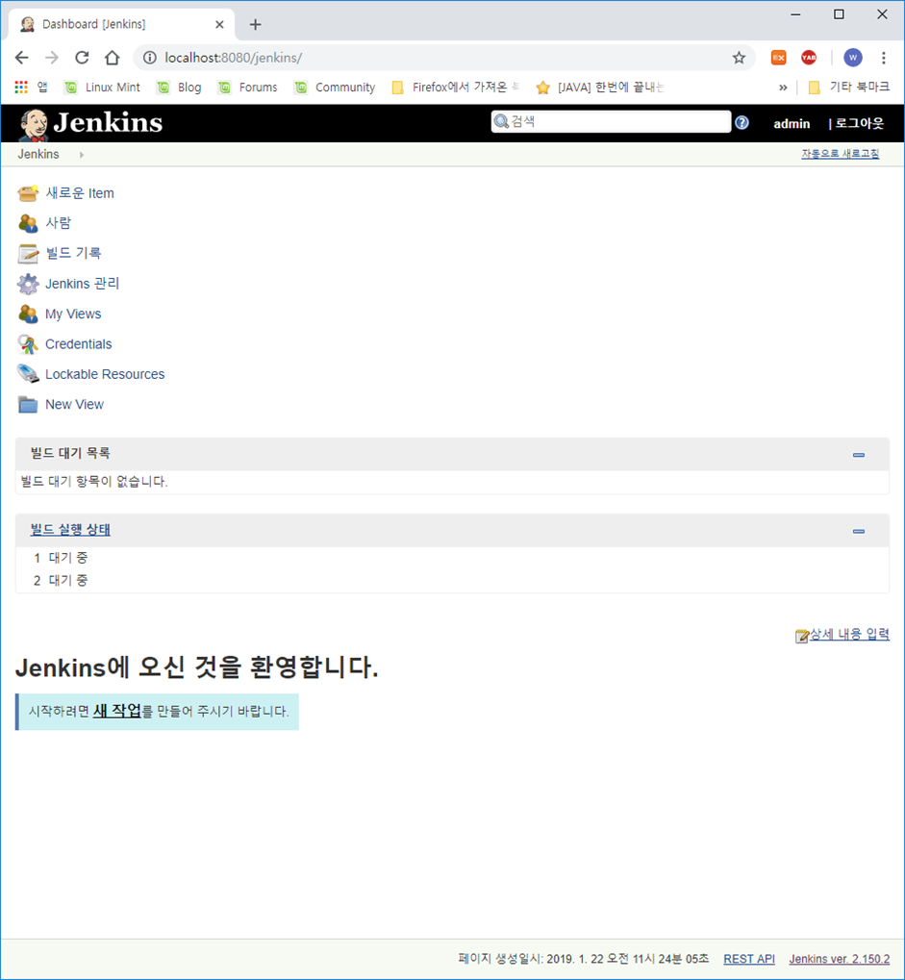Open the 기타 북마크 folder
This screenshot has width=905, height=980.
848,88
